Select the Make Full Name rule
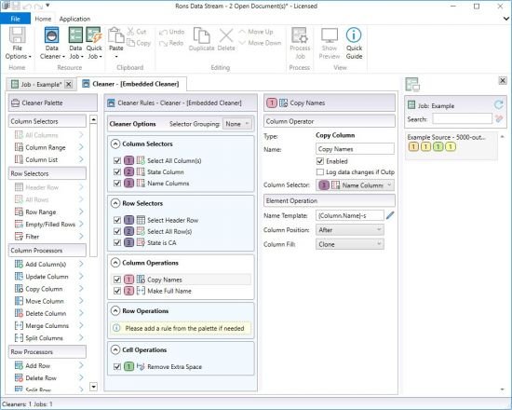 pos(169,291)
